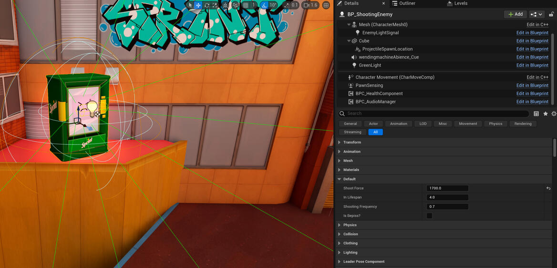
Task: Collapse the Mesh (CharacterMesh0) tree node
Action: 349,24
